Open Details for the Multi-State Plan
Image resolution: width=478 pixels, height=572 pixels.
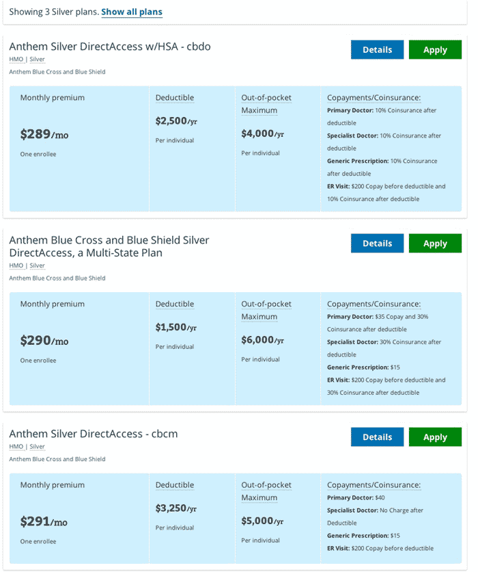click(377, 244)
